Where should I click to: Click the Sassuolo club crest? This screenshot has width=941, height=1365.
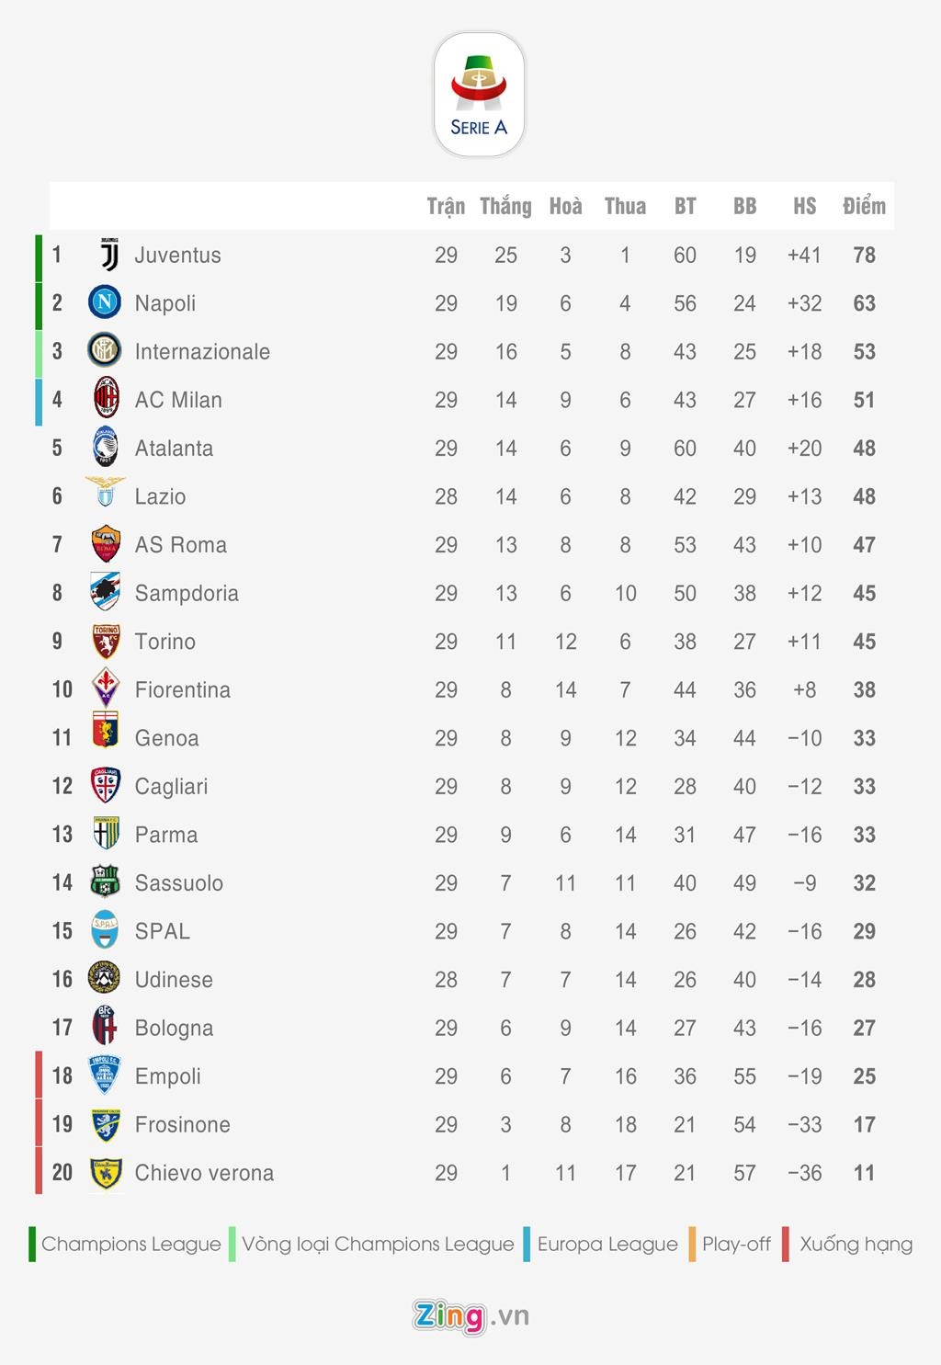click(x=105, y=882)
